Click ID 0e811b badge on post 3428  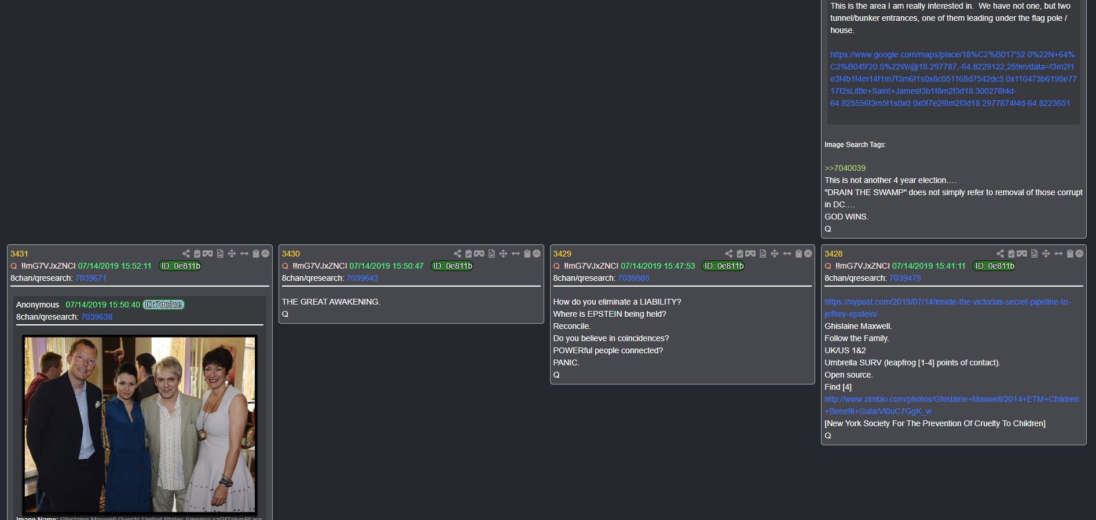[994, 266]
